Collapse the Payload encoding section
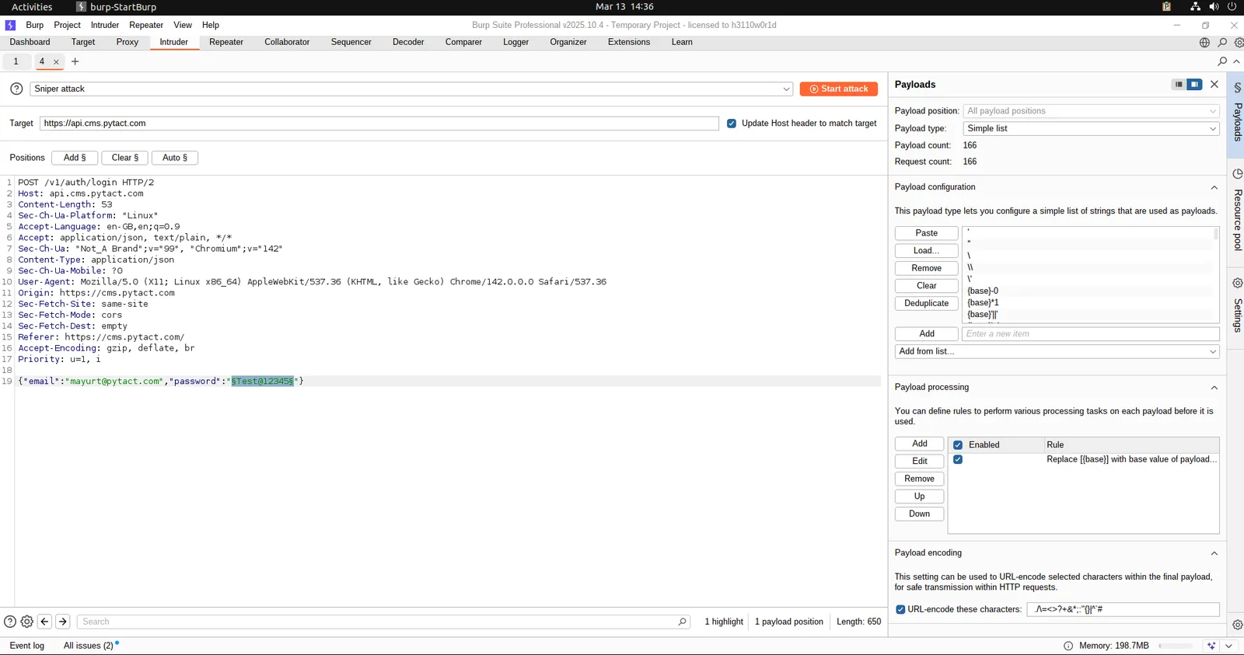 pyautogui.click(x=1214, y=553)
